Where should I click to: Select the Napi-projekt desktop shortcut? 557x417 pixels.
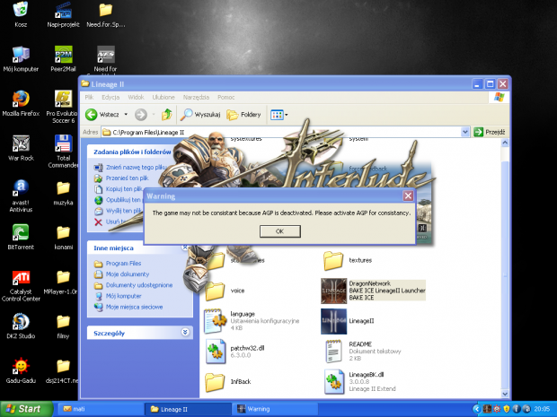(63, 14)
